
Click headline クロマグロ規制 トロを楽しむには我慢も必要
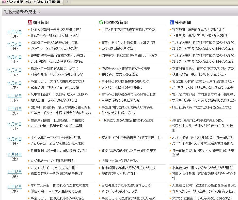(x=203, y=87)
